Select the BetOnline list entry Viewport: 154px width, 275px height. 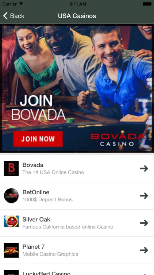pyautogui.click(x=77, y=196)
